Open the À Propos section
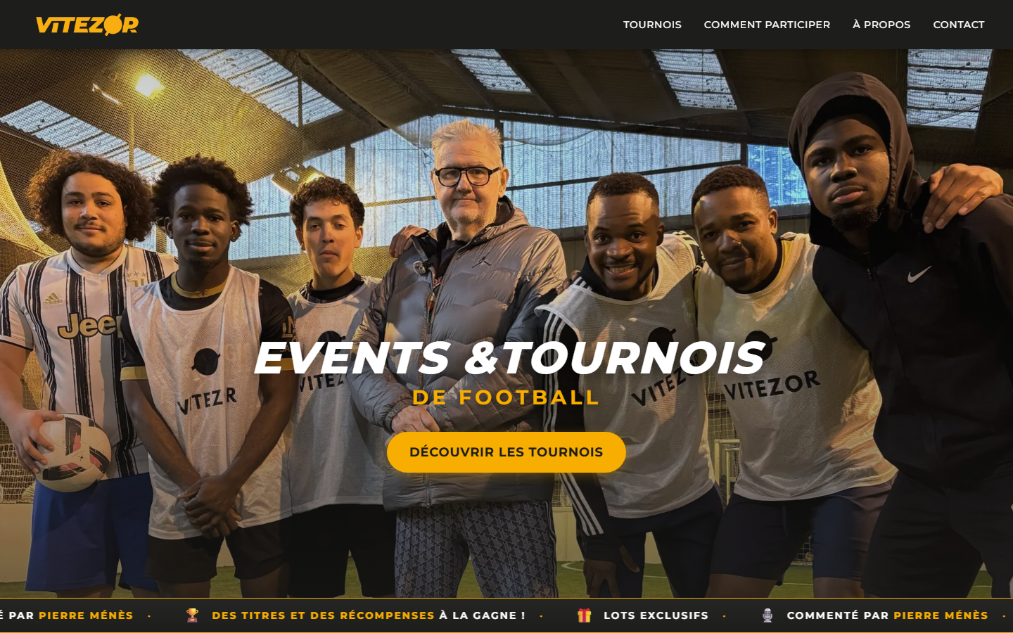The height and width of the screenshot is (633, 1013). click(x=881, y=25)
